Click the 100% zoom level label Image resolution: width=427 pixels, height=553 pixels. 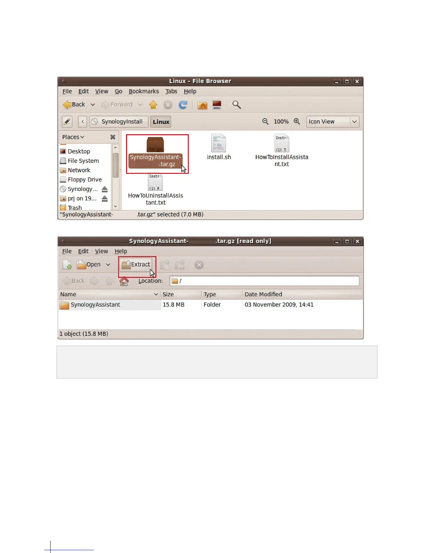(x=281, y=121)
